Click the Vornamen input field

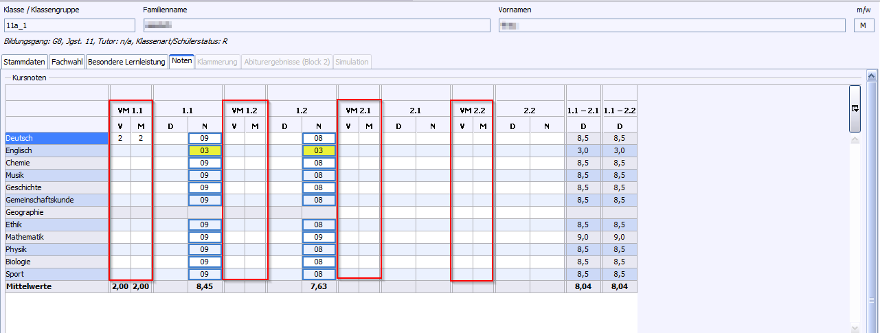click(x=672, y=25)
